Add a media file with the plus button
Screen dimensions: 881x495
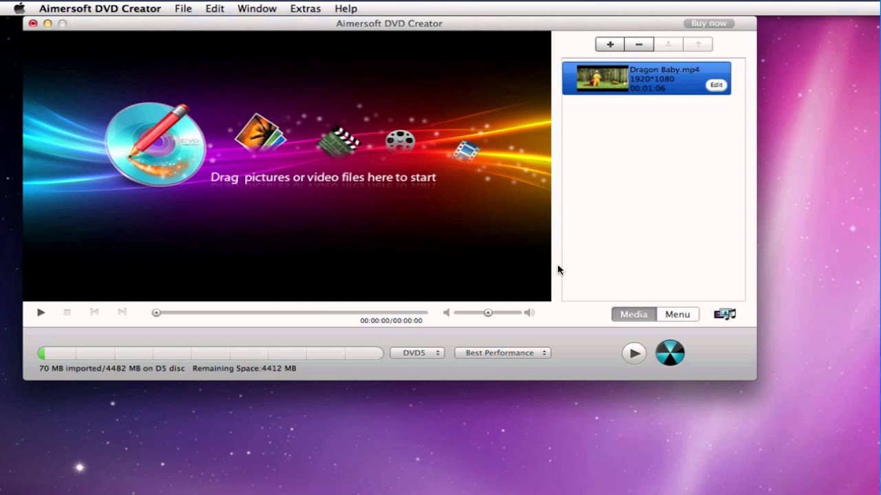[x=610, y=45]
